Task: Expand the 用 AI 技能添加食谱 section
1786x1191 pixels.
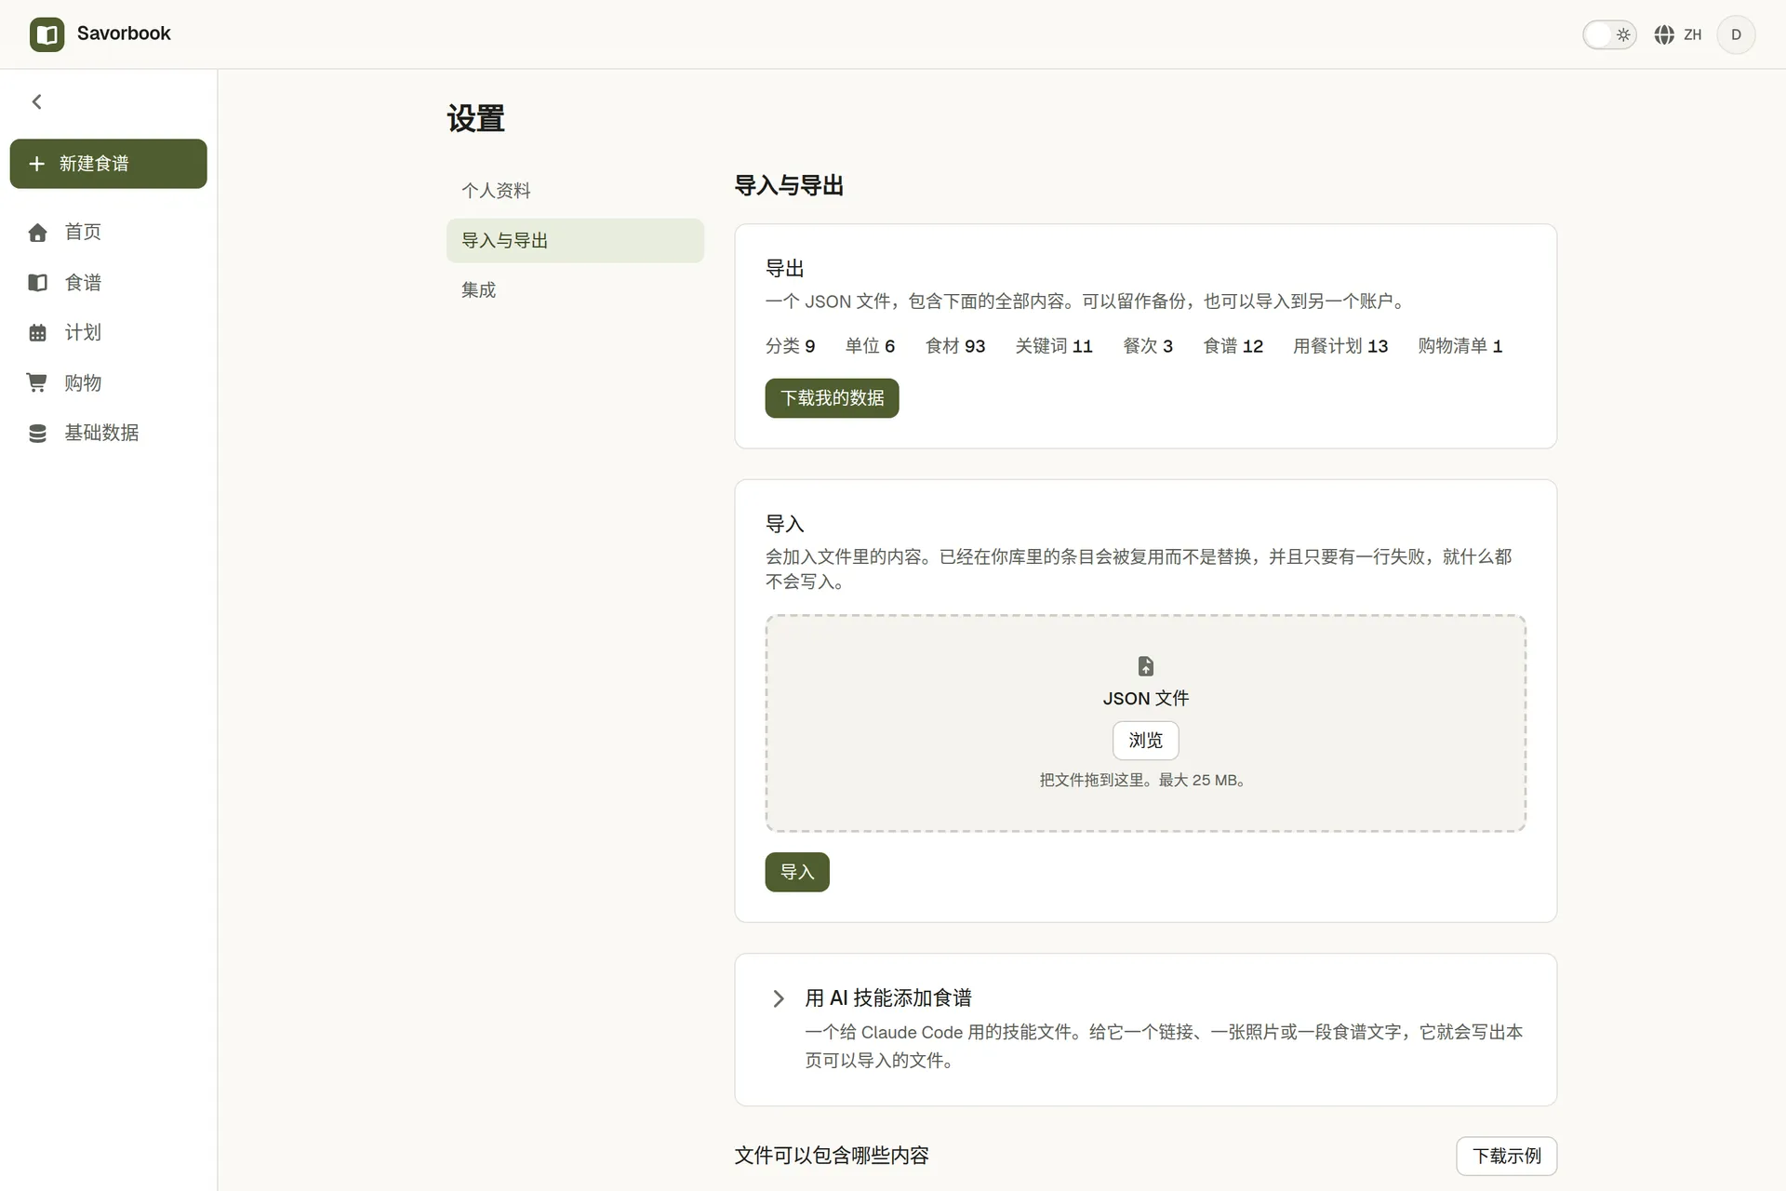Action: (x=1145, y=1029)
